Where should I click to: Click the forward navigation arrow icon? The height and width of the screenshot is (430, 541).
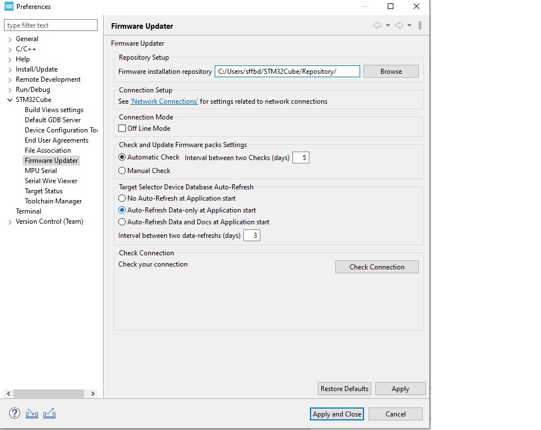tap(399, 25)
